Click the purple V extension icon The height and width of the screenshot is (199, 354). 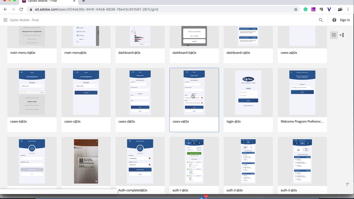[x=329, y=9]
